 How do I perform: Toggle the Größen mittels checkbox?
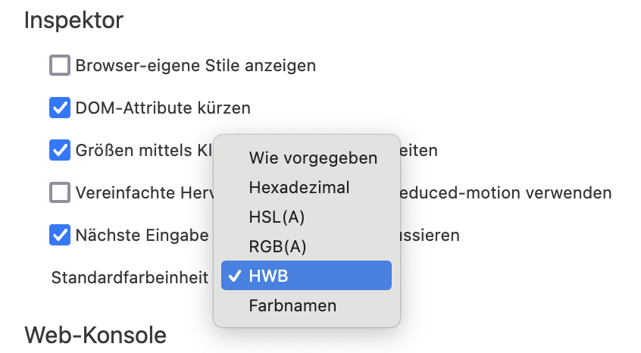[60, 151]
